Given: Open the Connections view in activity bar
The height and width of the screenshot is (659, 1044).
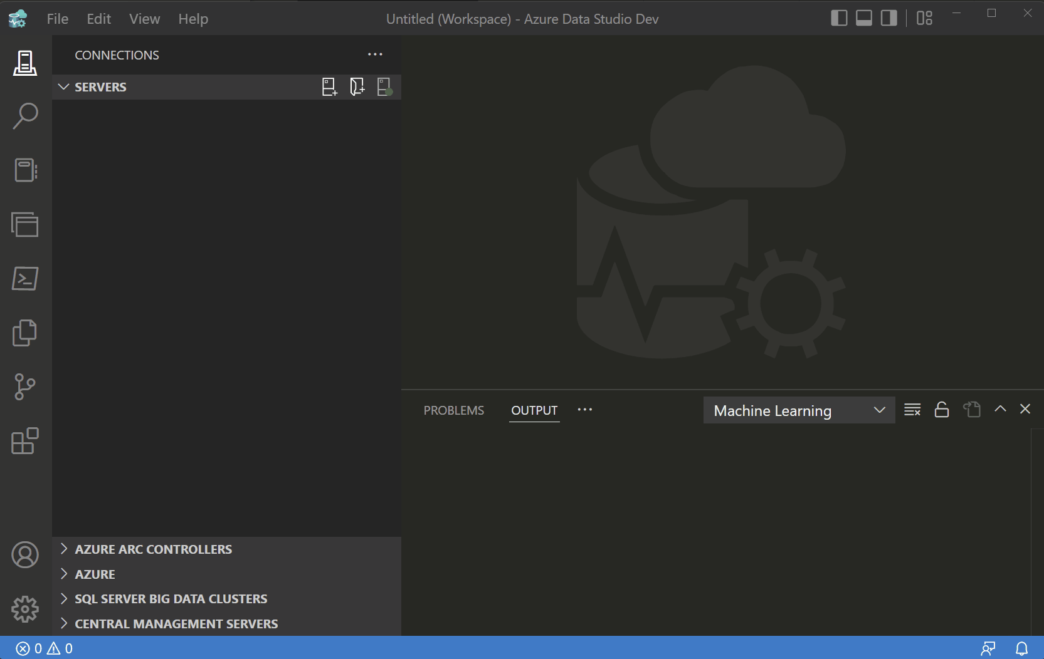Looking at the screenshot, I should [24, 62].
